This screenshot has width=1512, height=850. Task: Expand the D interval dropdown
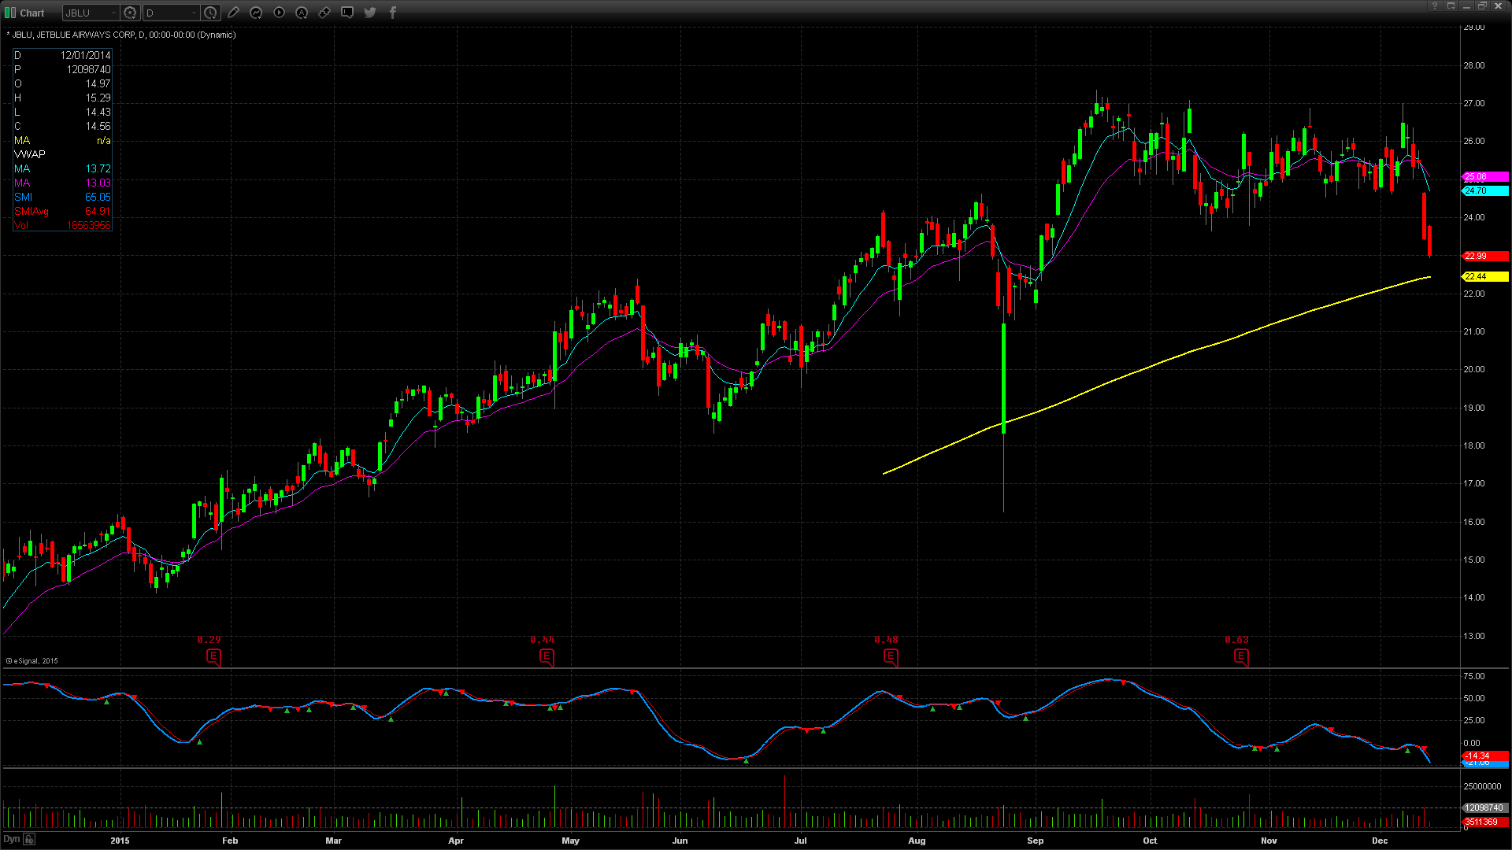194,13
